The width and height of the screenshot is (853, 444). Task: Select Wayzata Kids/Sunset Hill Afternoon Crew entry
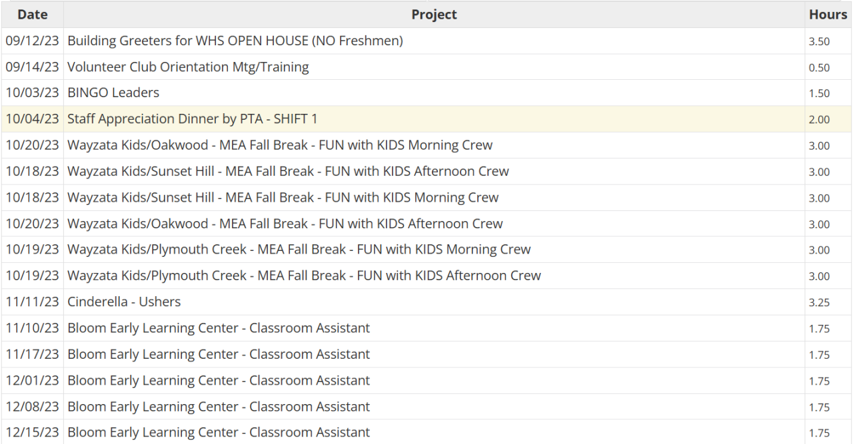288,171
